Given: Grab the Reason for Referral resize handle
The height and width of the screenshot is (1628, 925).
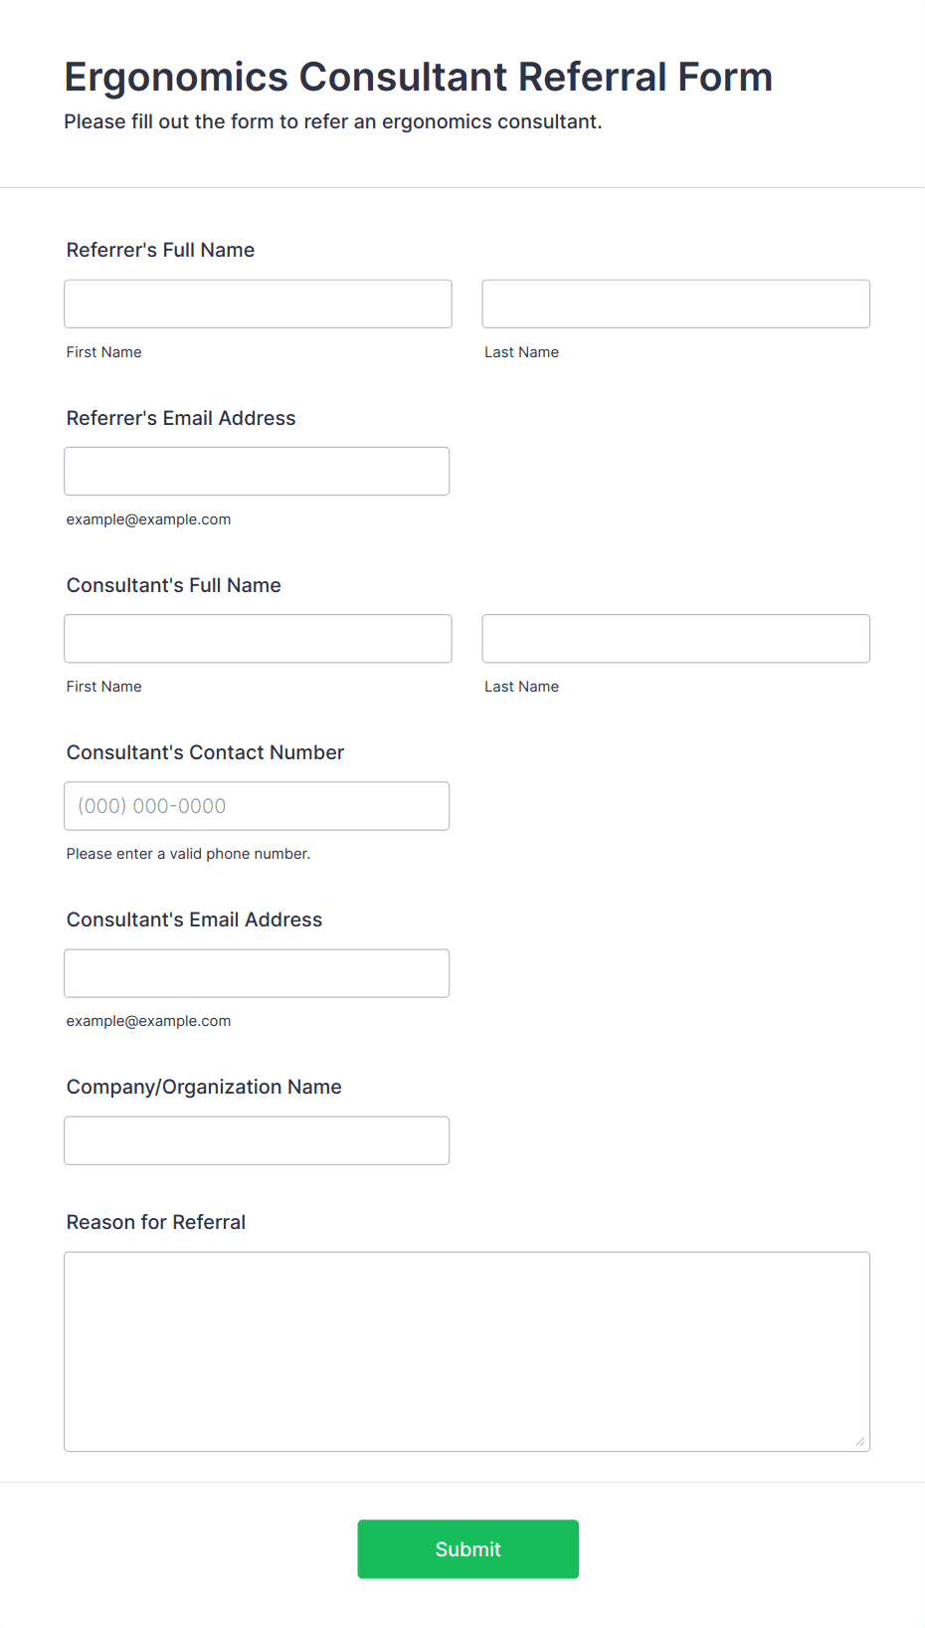Looking at the screenshot, I should coord(859,1441).
